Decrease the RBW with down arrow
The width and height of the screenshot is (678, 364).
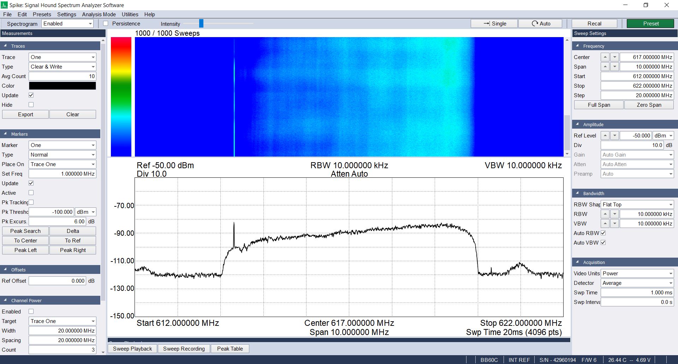point(614,214)
